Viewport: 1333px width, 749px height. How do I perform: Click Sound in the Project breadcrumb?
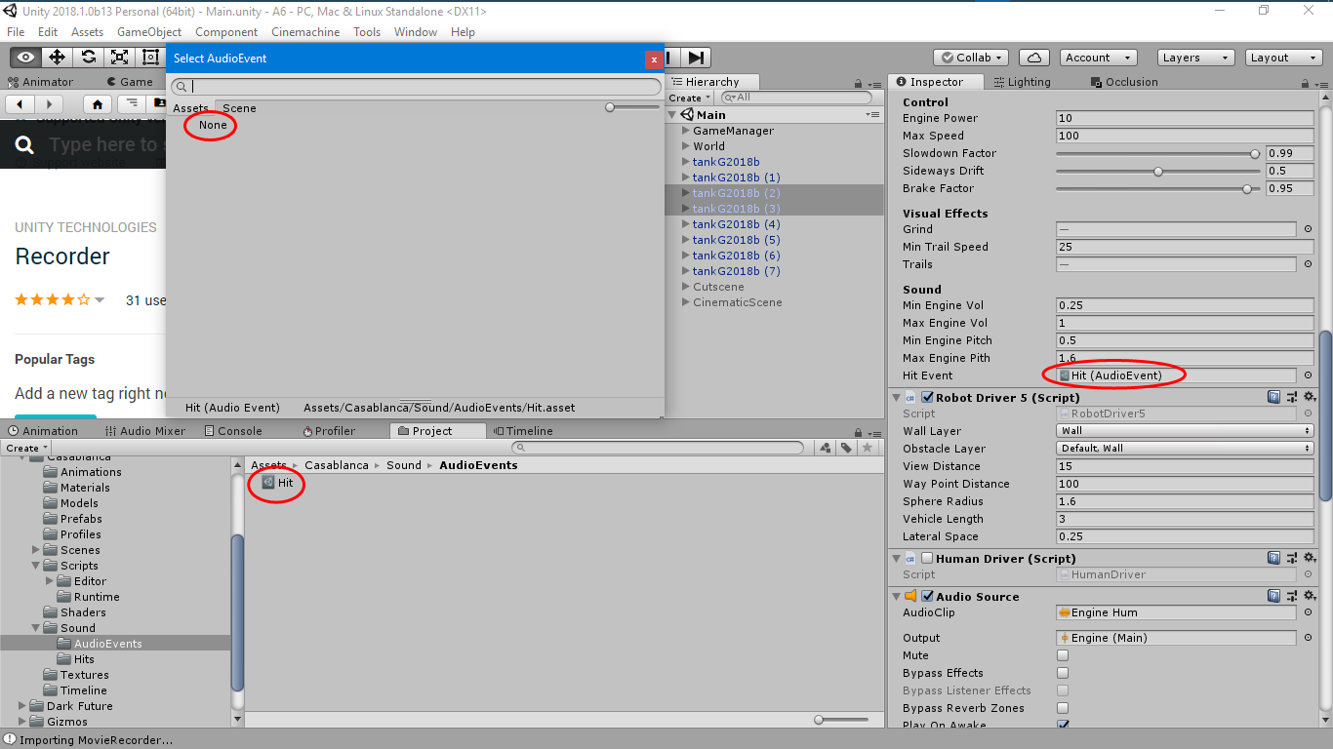404,465
